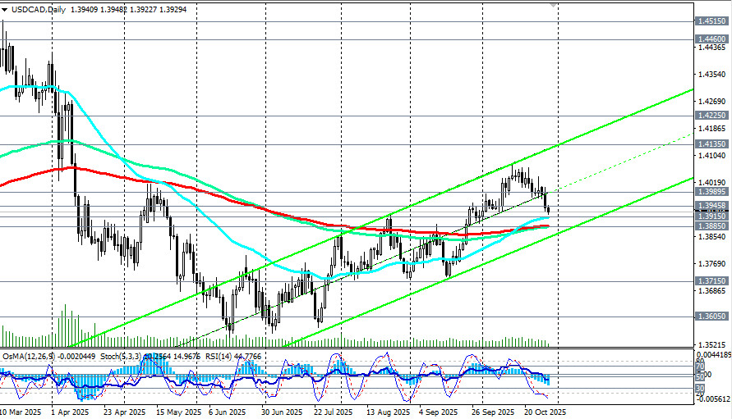
Task: Click the 30 Jun 2025 date label
Action: tap(282, 412)
